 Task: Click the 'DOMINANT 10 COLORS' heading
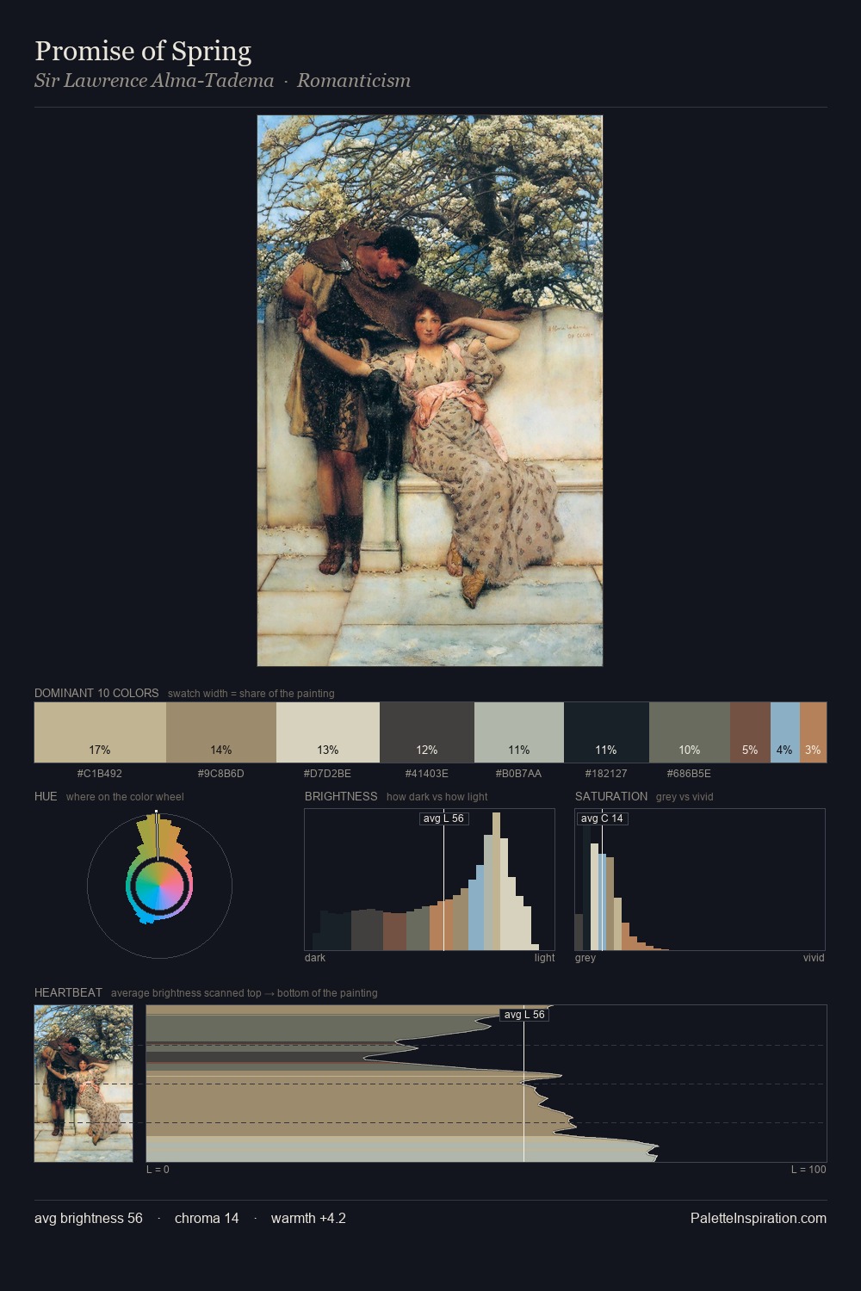click(96, 693)
